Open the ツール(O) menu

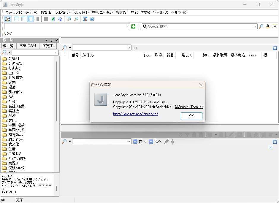(x=161, y=12)
